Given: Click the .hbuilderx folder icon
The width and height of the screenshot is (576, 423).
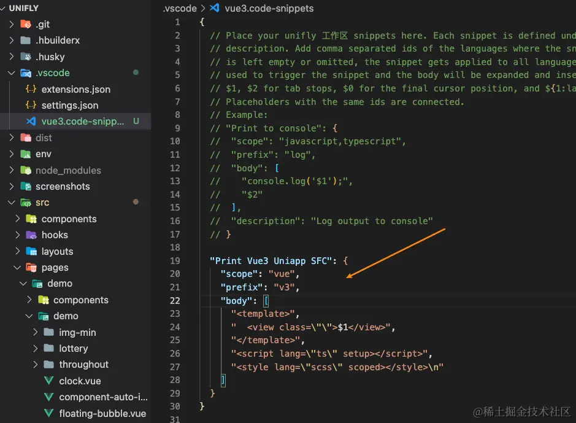Looking at the screenshot, I should pos(26,41).
